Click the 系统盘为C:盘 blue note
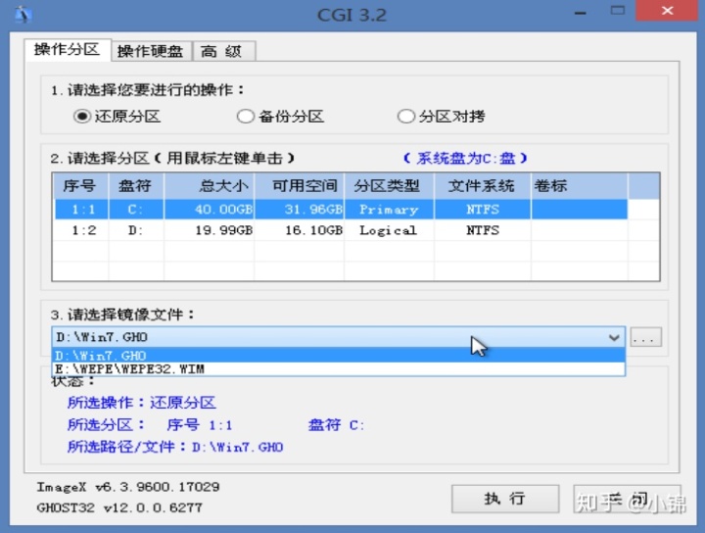The width and height of the screenshot is (705, 533). tap(465, 159)
